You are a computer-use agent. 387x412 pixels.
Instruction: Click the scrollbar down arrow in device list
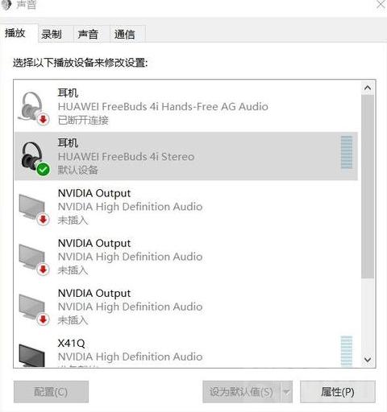point(368,360)
